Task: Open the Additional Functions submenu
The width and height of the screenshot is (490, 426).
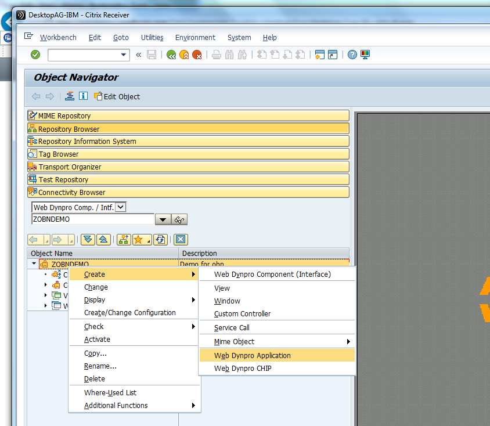Action: click(x=134, y=405)
